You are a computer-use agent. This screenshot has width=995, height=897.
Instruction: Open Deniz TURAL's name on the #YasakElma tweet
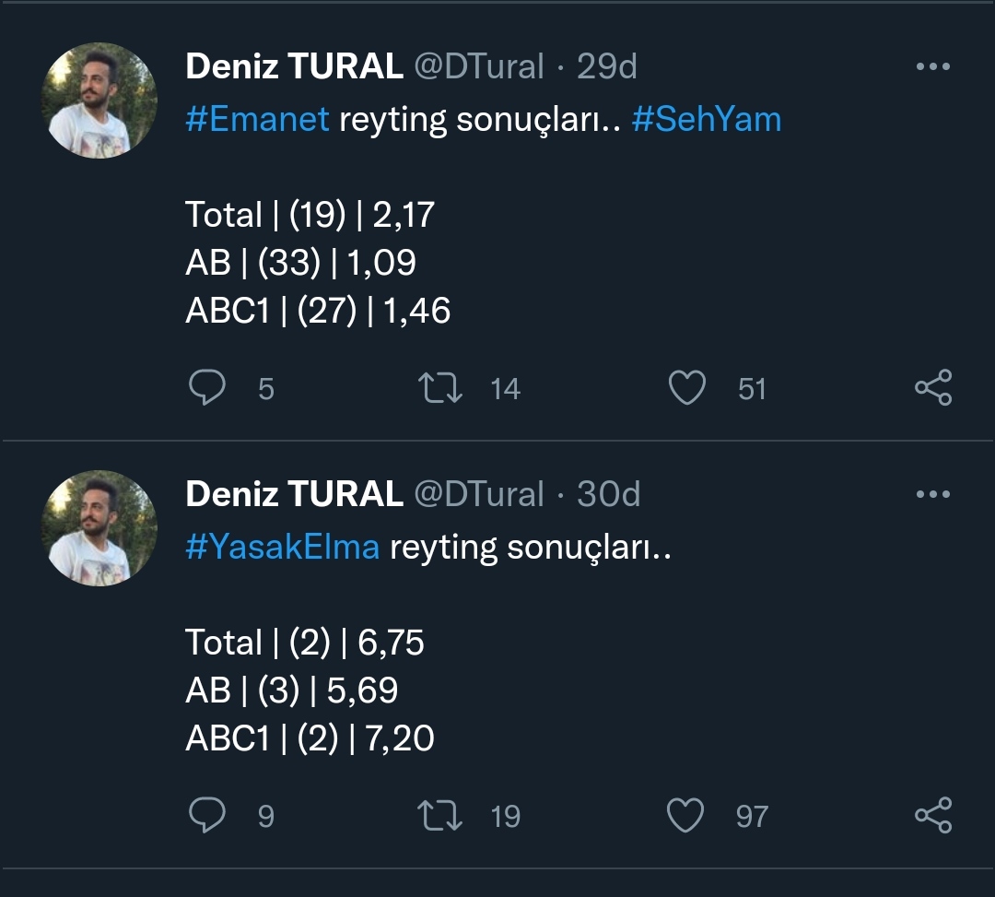294,494
